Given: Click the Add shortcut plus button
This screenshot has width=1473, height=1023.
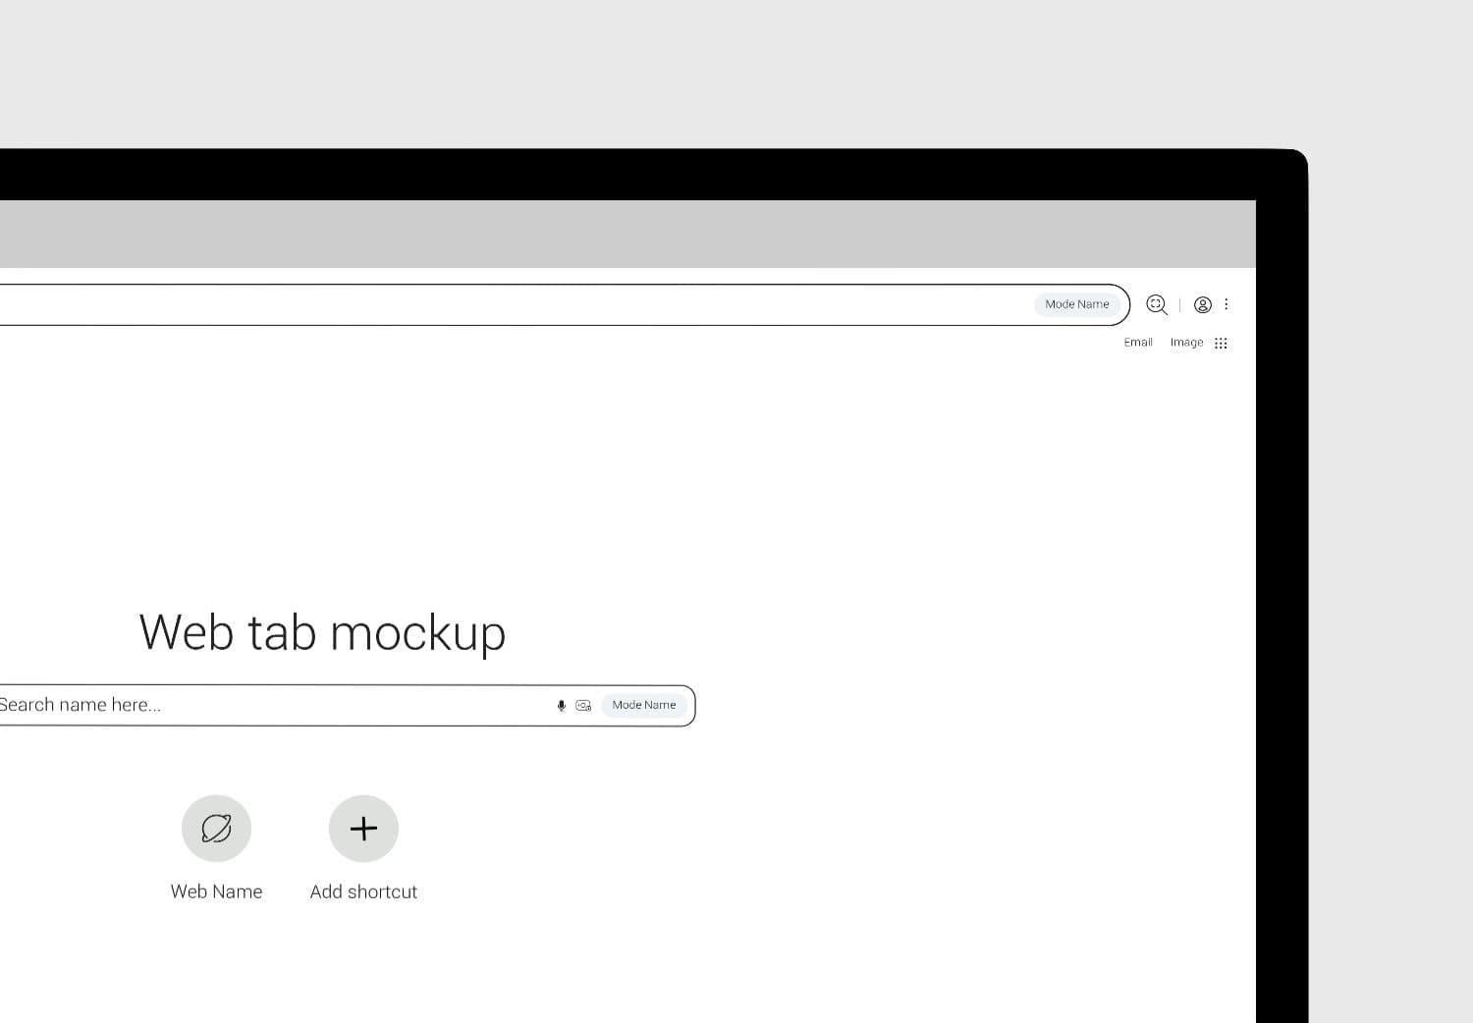Looking at the screenshot, I should [363, 829].
